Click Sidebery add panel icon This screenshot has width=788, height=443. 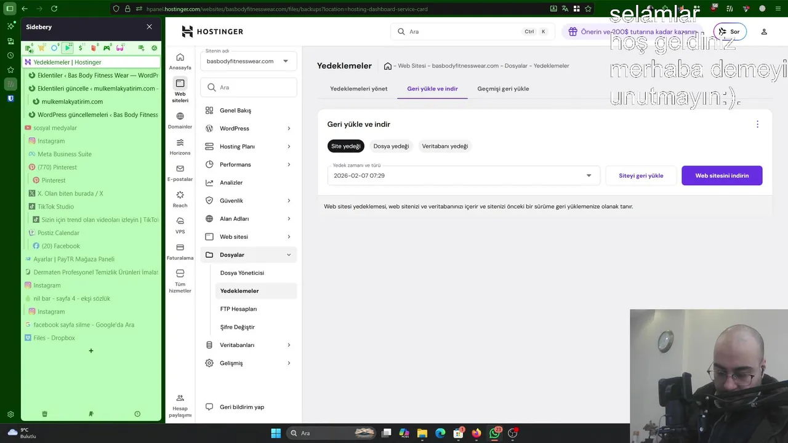(x=141, y=48)
